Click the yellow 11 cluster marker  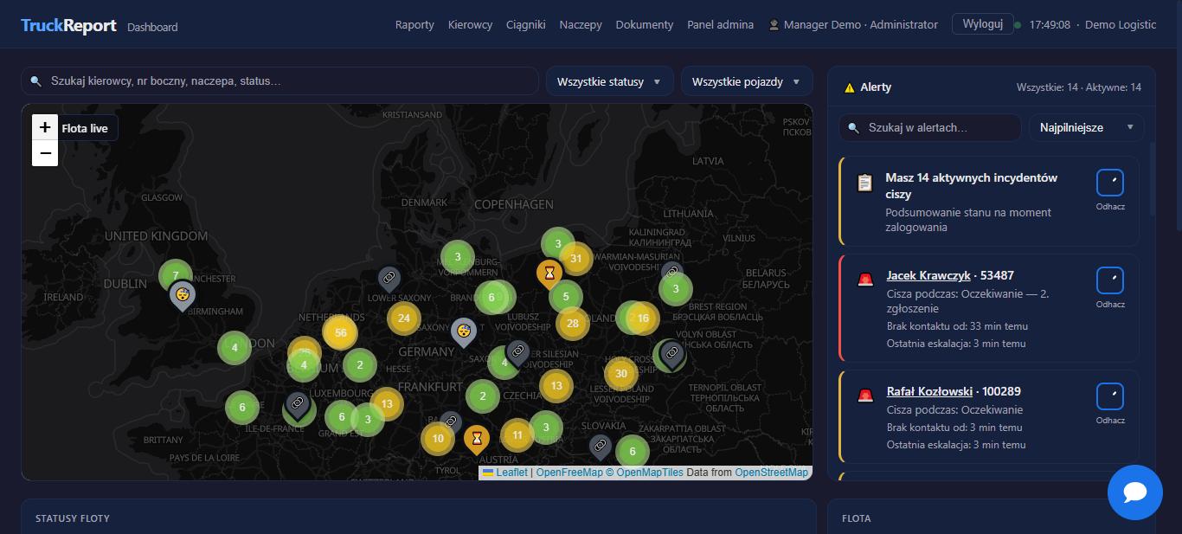tap(517, 434)
